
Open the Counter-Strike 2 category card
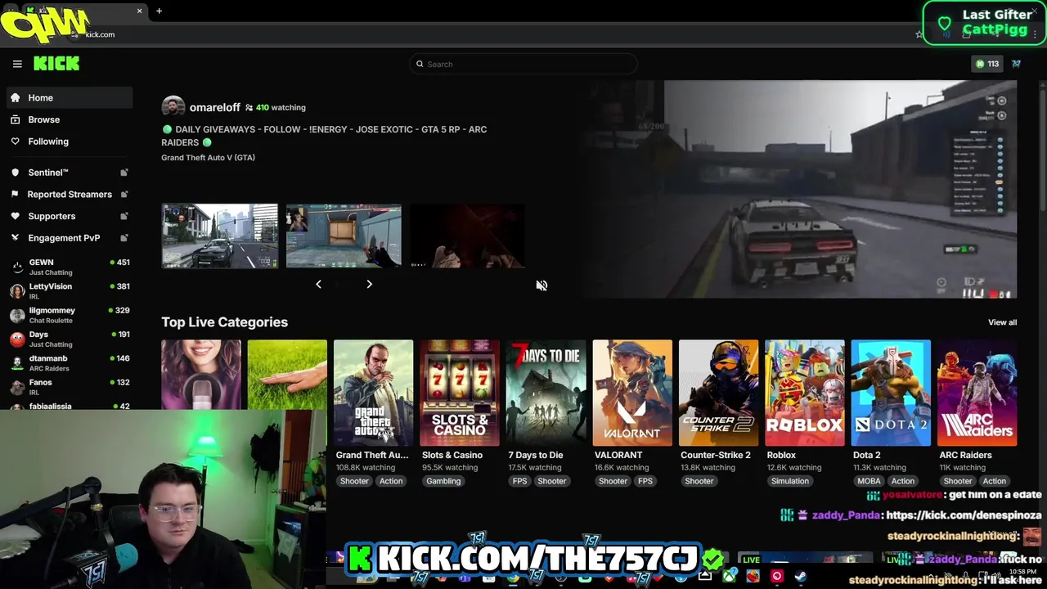click(x=718, y=393)
